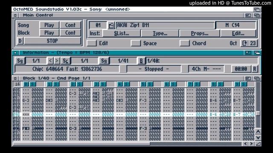Click the instrument load folder icon

(111, 25)
